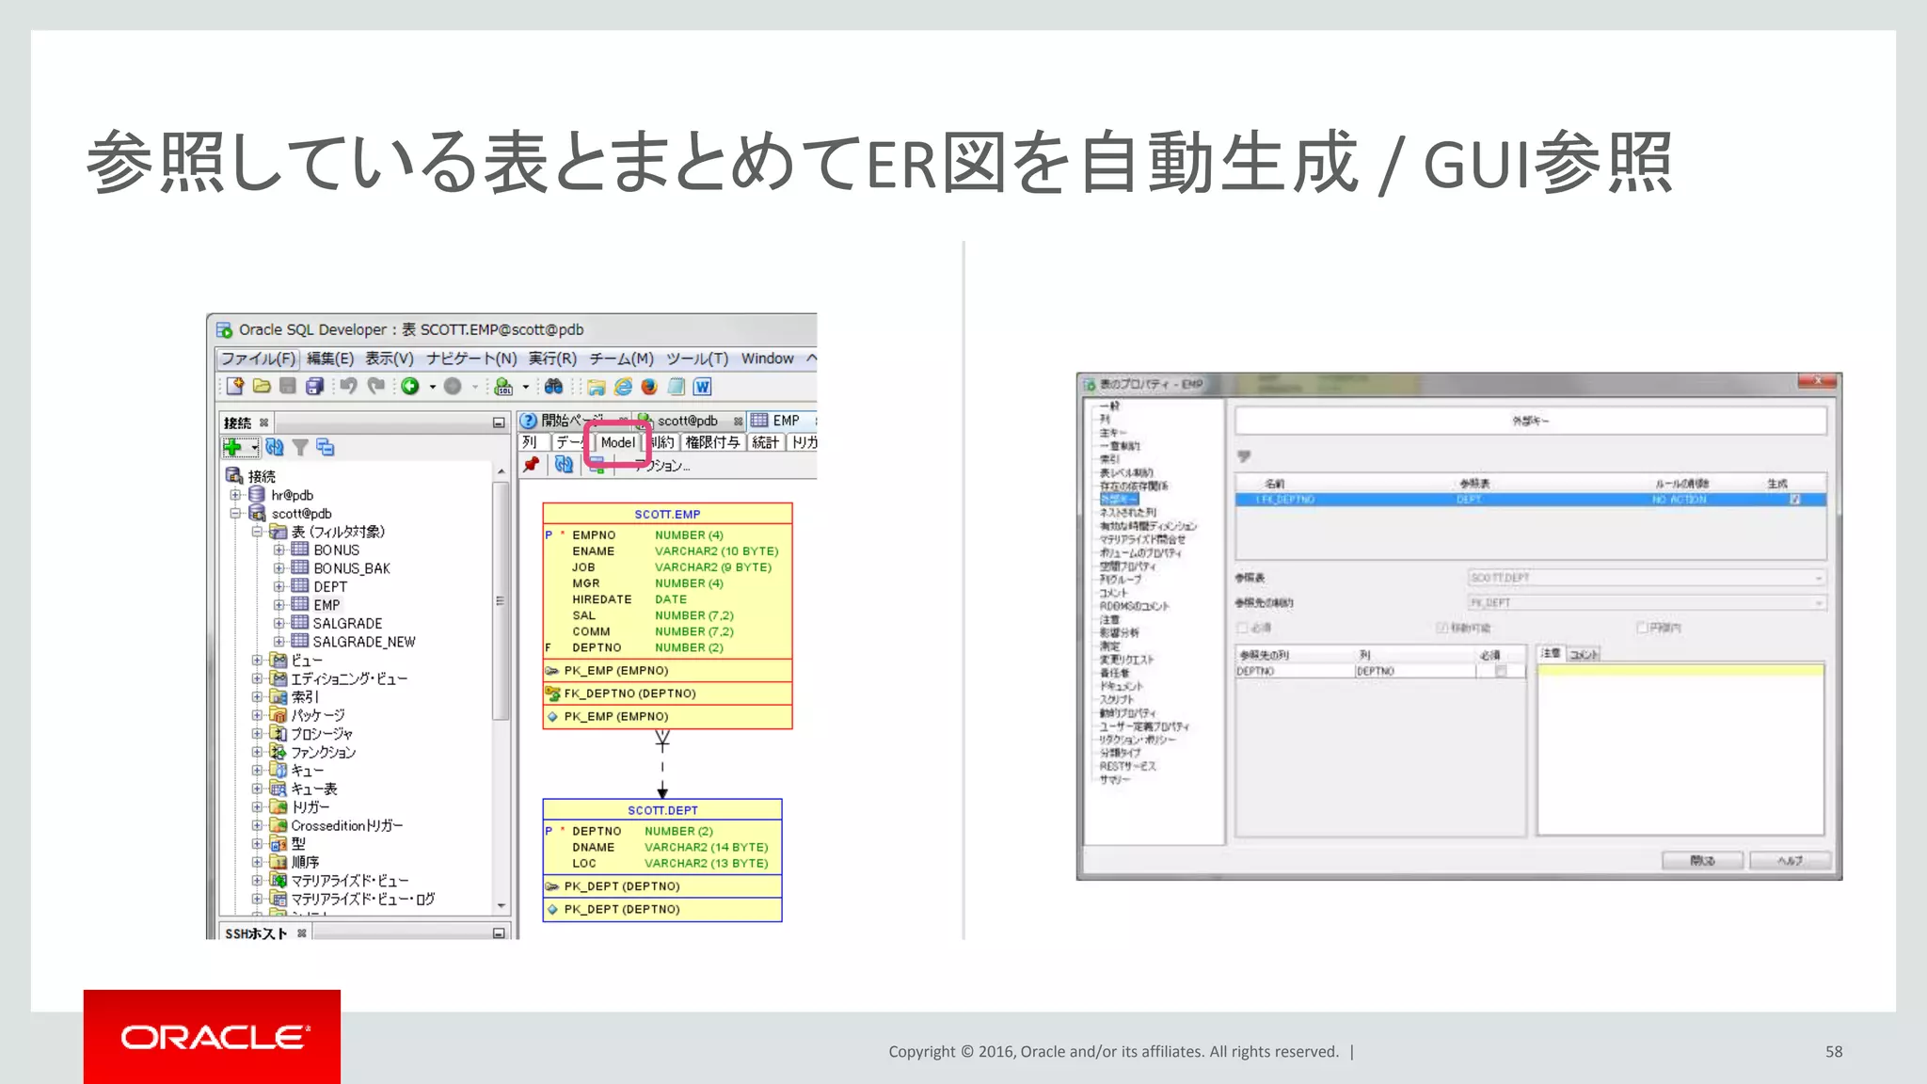The image size is (1927, 1084).
Task: Select 主キー in properties category list
Action: 1112,432
